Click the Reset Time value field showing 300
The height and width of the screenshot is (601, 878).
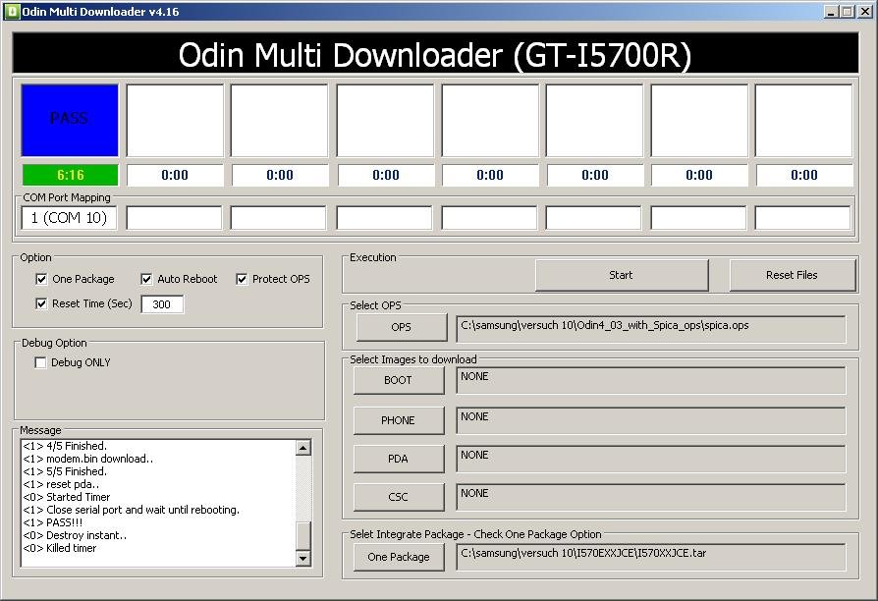tap(162, 304)
